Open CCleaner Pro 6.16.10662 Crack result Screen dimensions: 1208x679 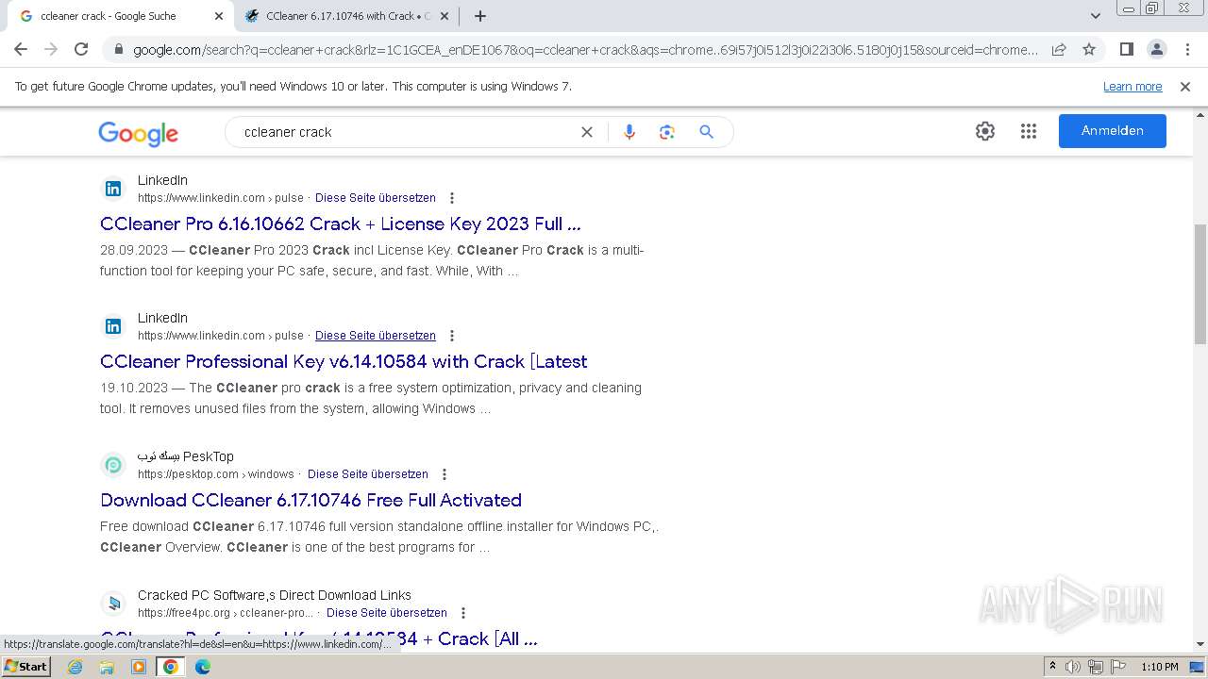(341, 224)
